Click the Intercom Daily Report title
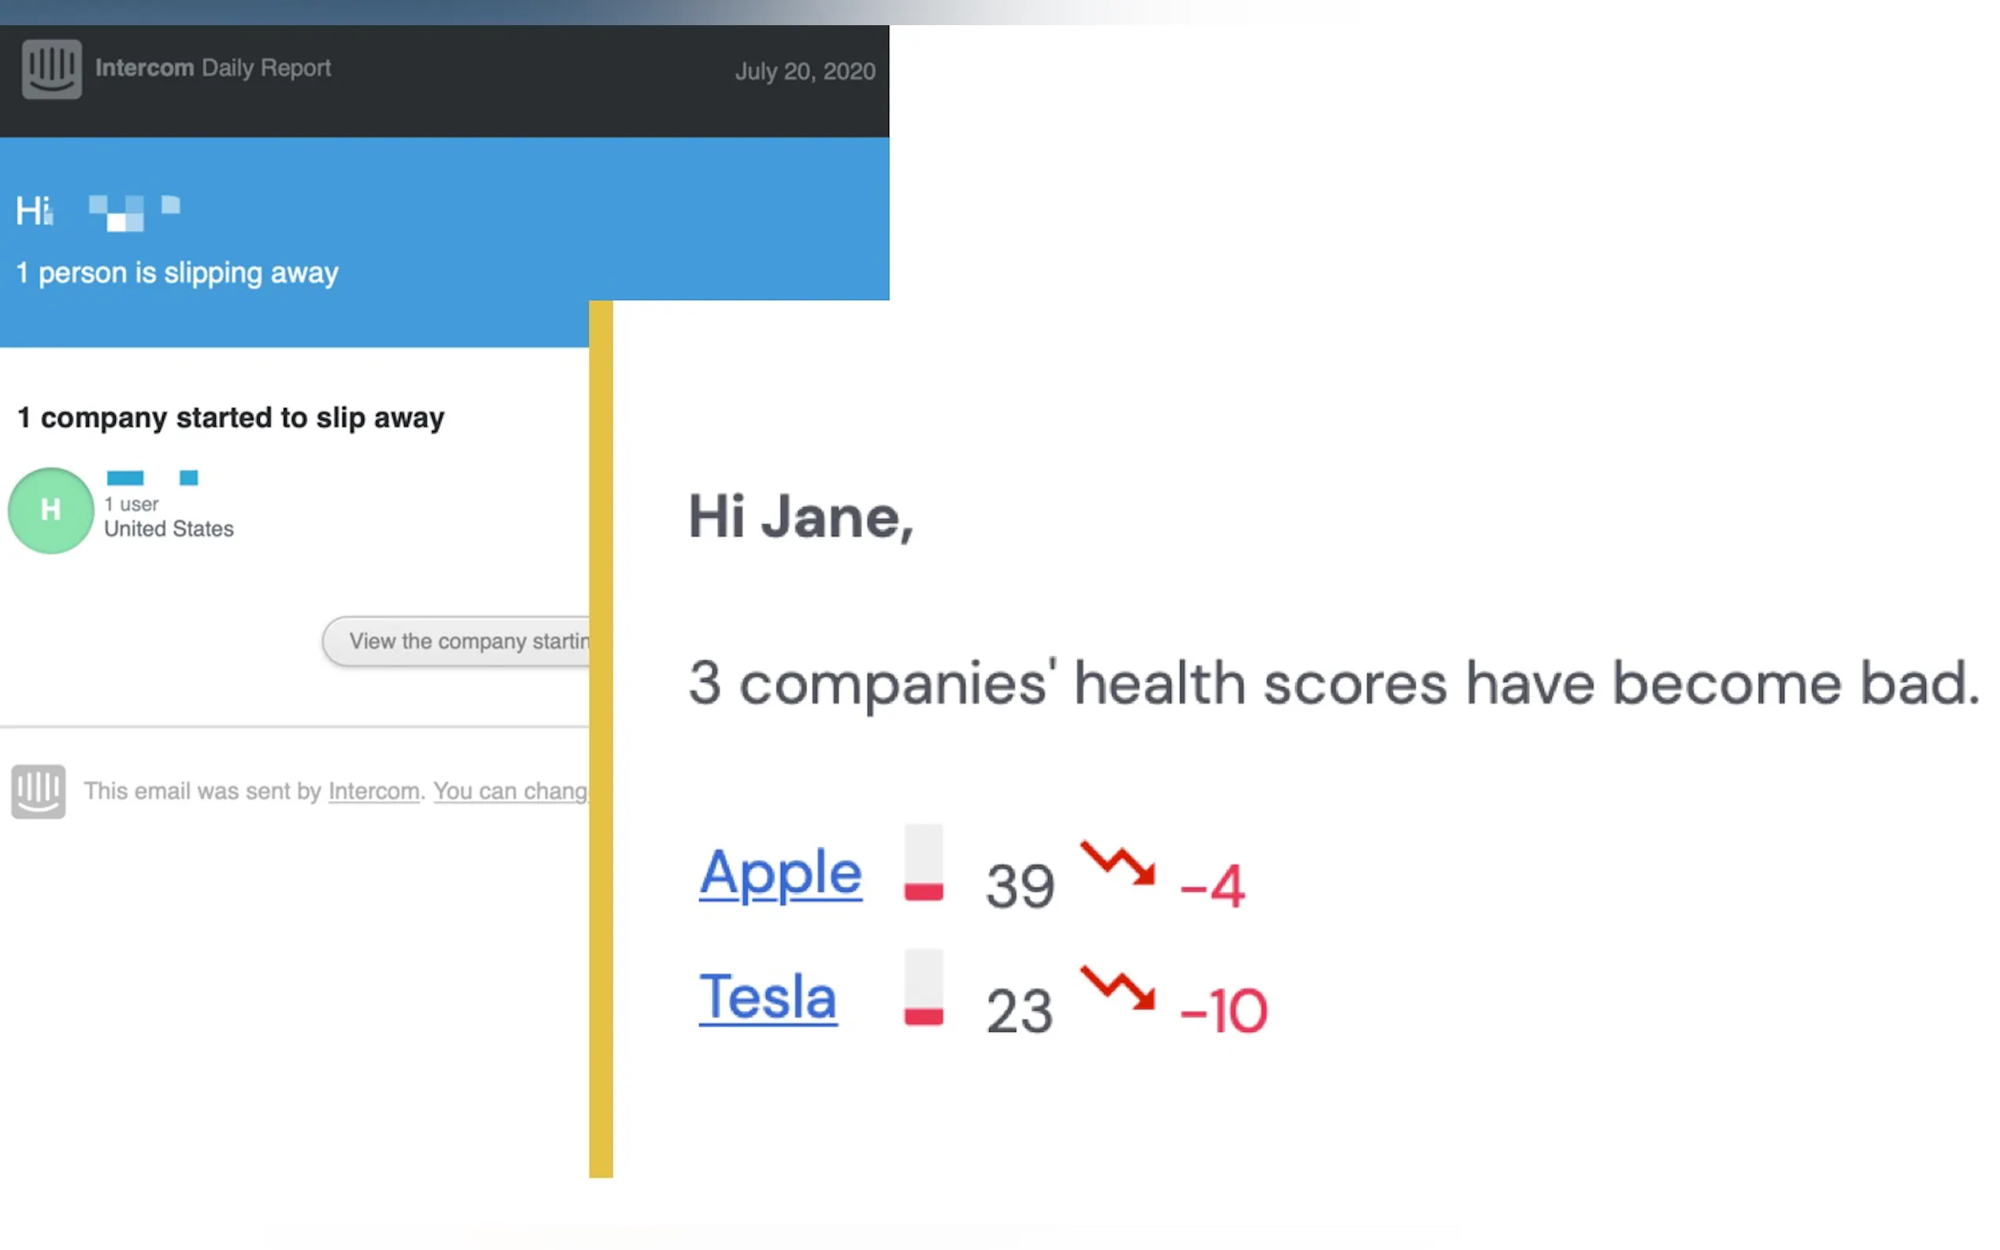 point(213,68)
